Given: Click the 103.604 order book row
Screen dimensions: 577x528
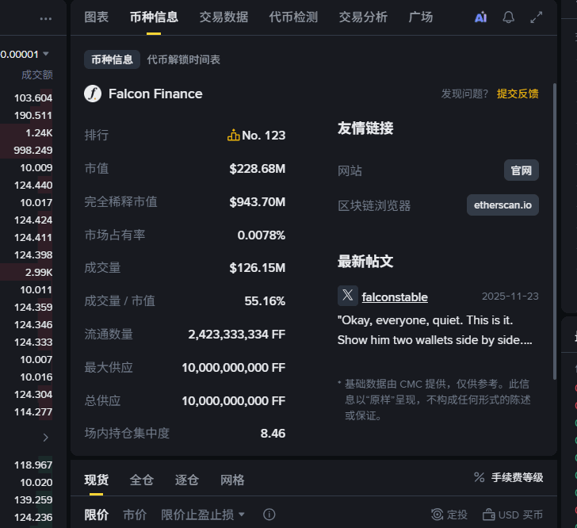Looking at the screenshot, I should tap(26, 98).
